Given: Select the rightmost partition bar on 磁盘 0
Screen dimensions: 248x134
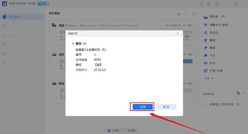Looking at the screenshot, I should point(187,32).
